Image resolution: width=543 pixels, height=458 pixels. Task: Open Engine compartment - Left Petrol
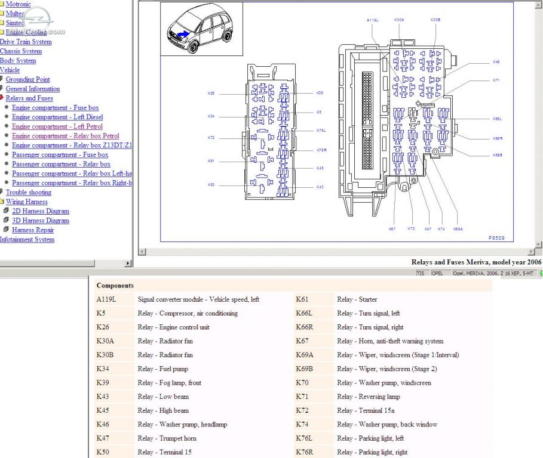click(57, 126)
